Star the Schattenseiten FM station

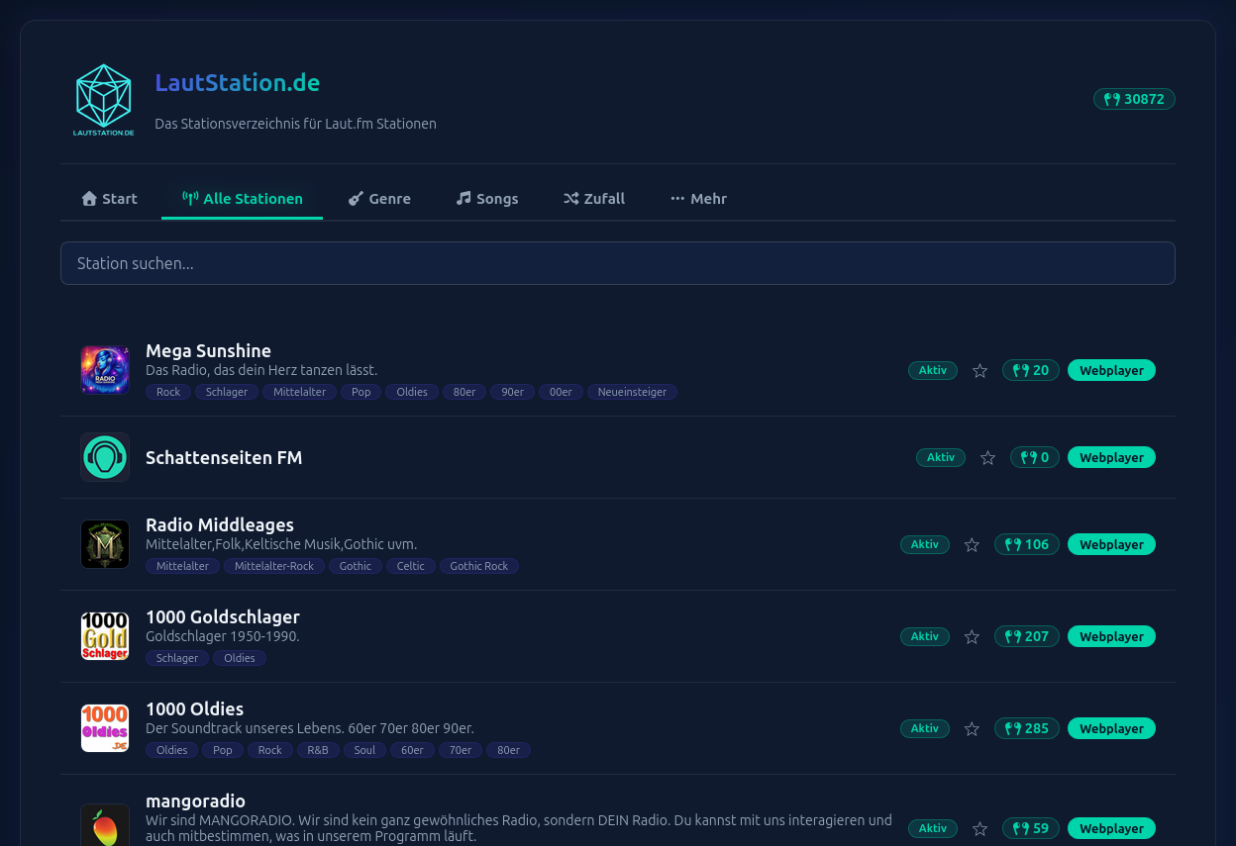[987, 458]
